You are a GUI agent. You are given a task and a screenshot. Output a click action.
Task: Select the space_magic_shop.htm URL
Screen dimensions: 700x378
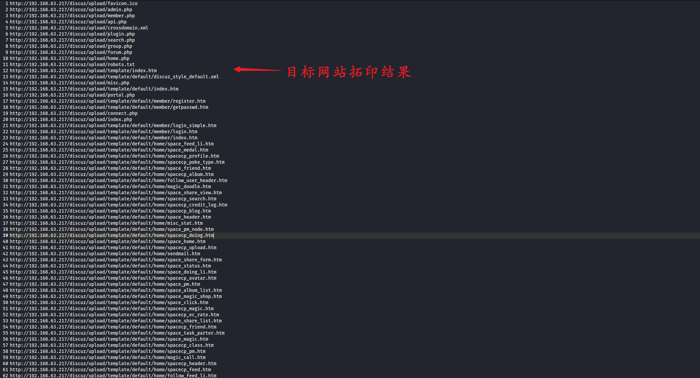coord(116,296)
